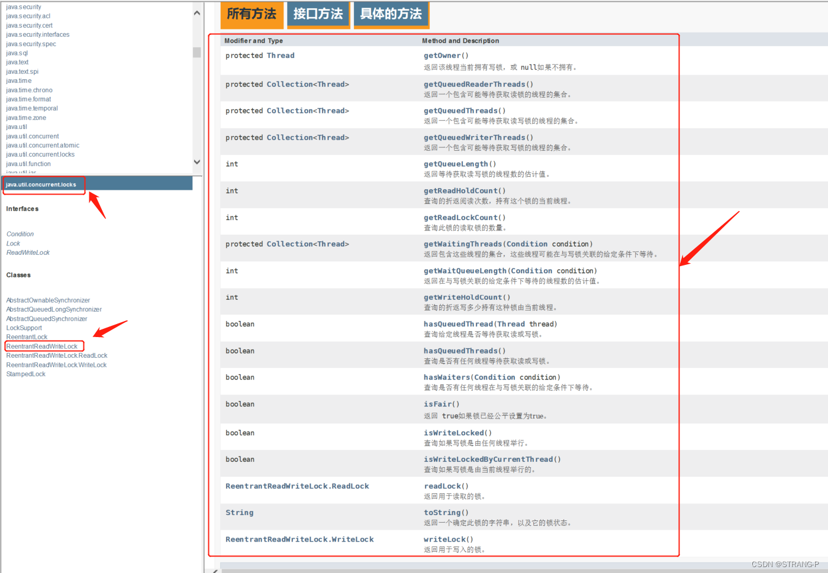Viewport: 828px width, 573px height.
Task: Open the Condition interface
Action: pos(20,234)
